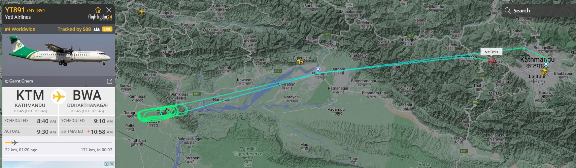Select the yellow aircraft over Lalitpur
The image size is (576, 168).
[544, 71]
